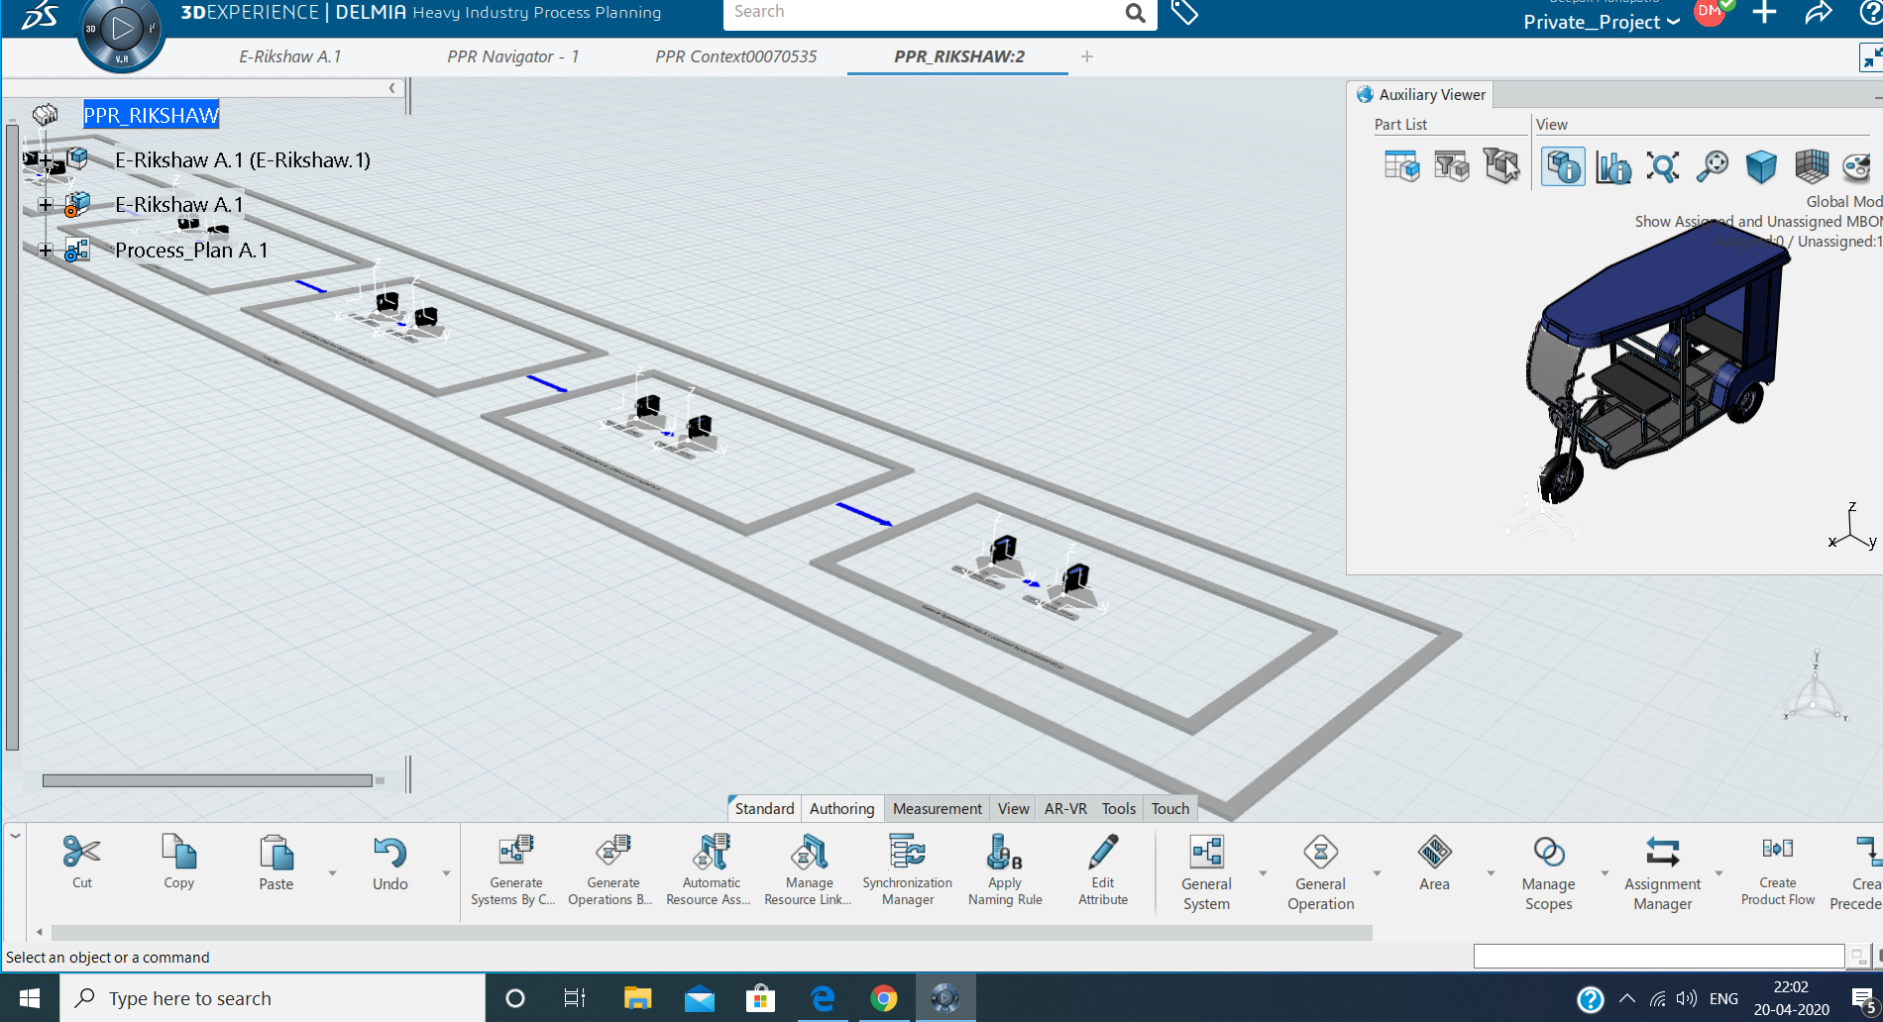Screen dimensions: 1883x1022
Task: Click the 3D compass play button
Action: point(122,28)
